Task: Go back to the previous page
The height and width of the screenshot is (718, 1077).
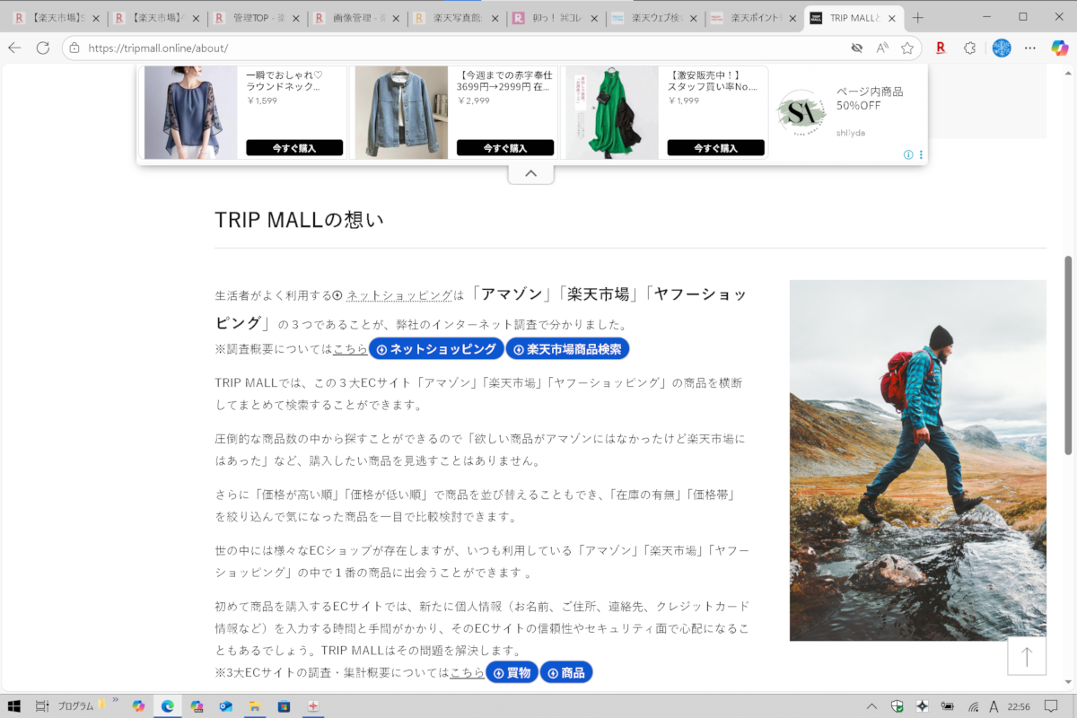Action: point(14,48)
